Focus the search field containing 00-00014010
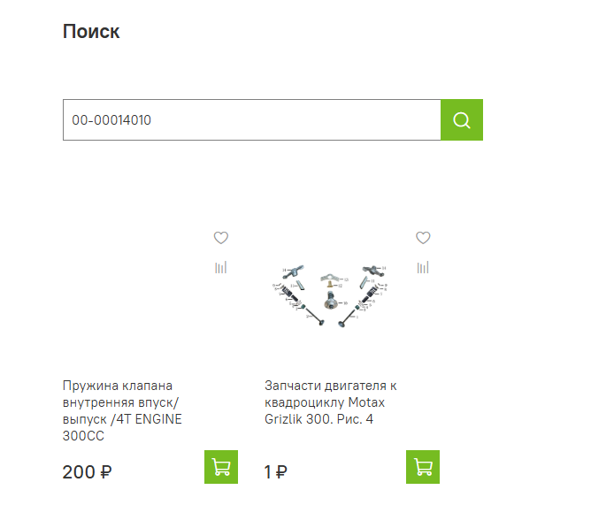 coord(251,120)
